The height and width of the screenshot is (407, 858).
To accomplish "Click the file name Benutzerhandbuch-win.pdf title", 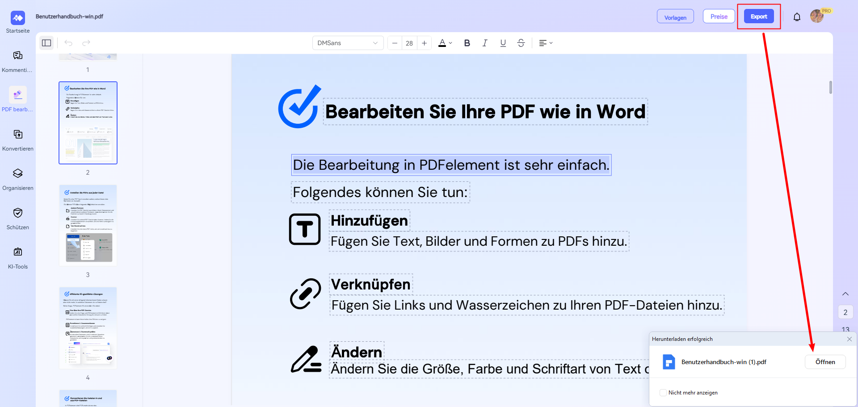I will pyautogui.click(x=69, y=17).
